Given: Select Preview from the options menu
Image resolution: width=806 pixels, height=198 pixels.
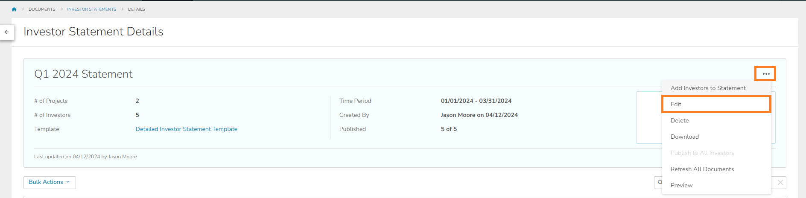Looking at the screenshot, I should coord(716,185).
